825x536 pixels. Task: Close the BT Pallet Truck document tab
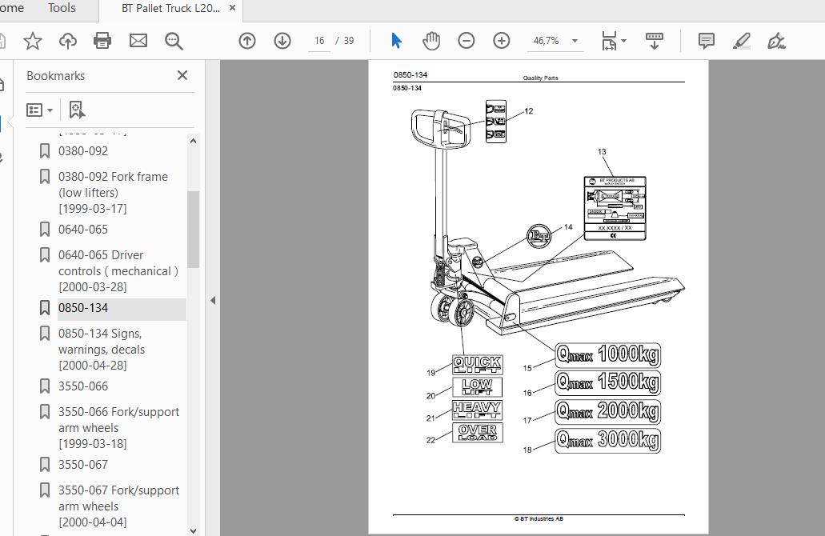click(232, 8)
